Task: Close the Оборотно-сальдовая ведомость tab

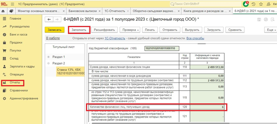Action: 179,11
